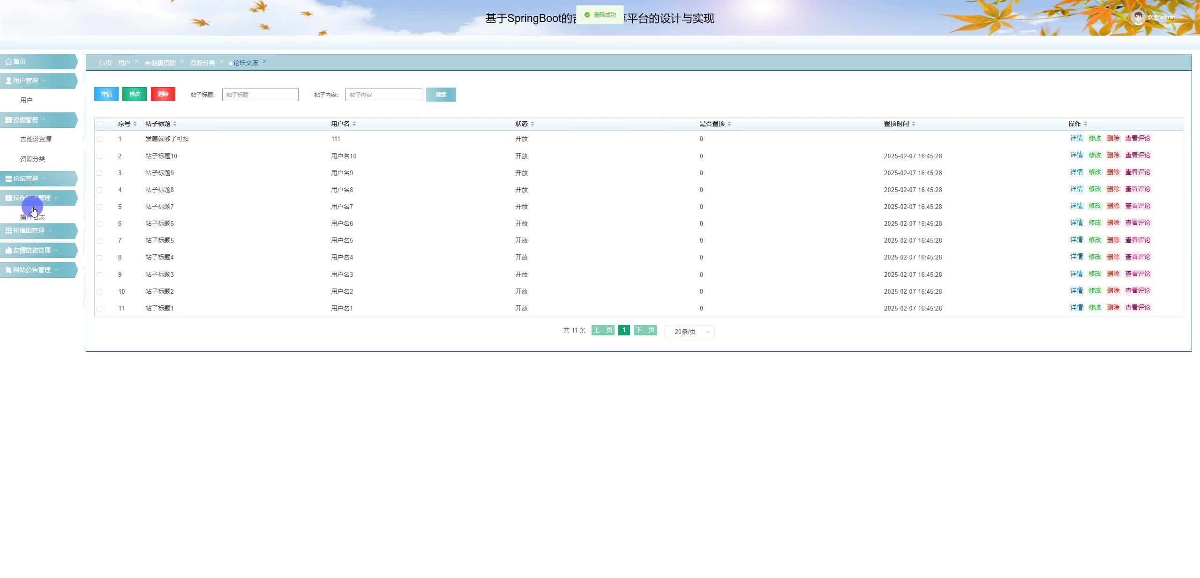Sort by 帖子标题 column arrows

tap(175, 124)
